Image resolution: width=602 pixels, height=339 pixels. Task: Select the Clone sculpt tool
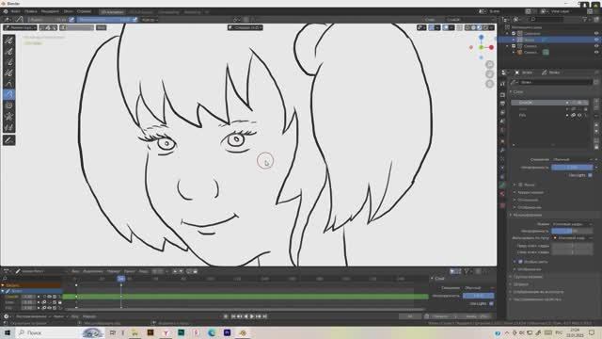(8, 127)
